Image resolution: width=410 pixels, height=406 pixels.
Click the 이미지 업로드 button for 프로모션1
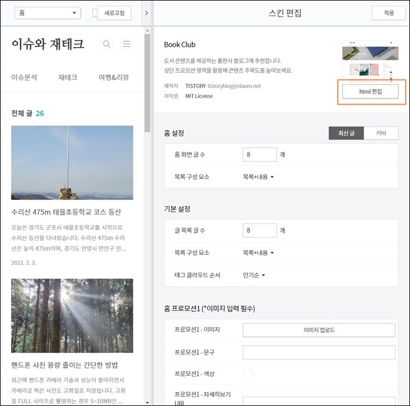(319, 330)
